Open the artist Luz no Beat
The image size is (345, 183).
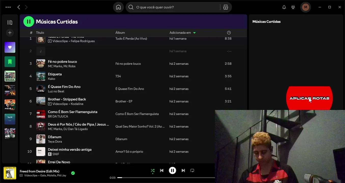point(56,91)
